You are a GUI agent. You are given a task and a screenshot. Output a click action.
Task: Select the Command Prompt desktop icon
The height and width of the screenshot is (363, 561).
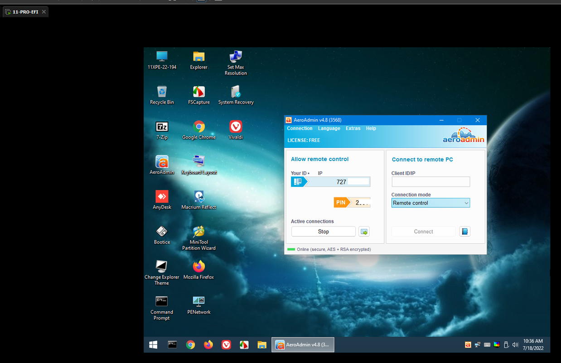coord(162,308)
